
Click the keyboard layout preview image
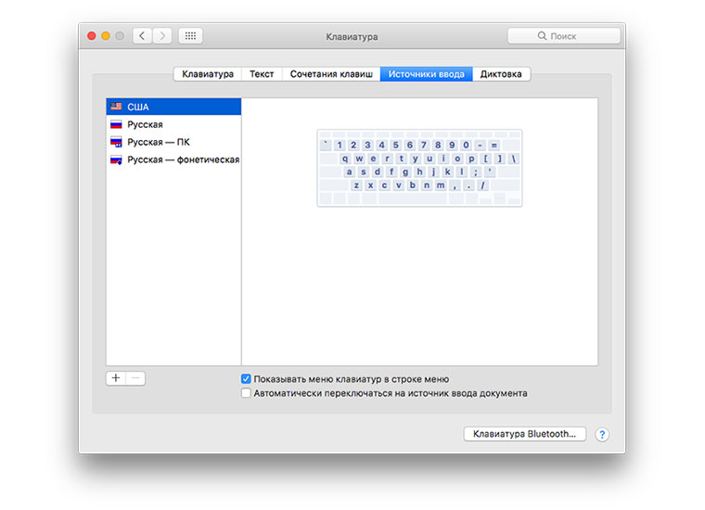(419, 168)
